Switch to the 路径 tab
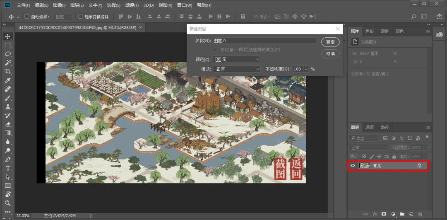Image resolution: width=447 pixels, height=220 pixels. (385, 127)
